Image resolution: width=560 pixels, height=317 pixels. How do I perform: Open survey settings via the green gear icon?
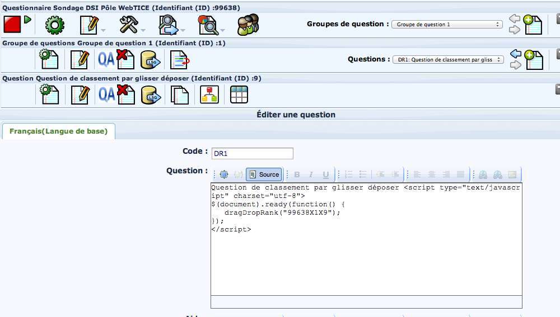pos(55,25)
